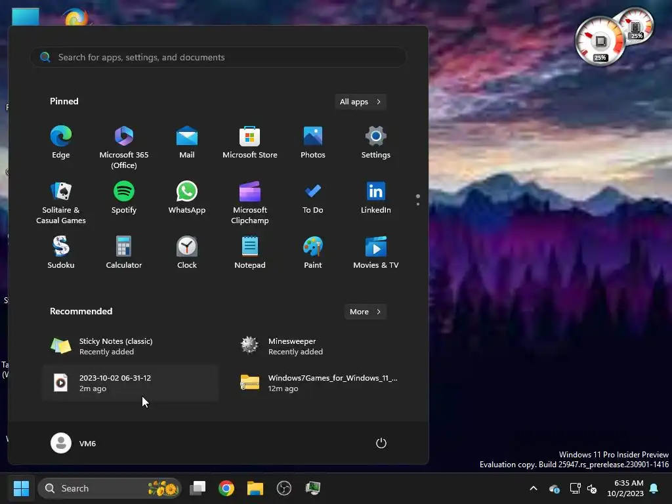Open Microsoft Store
The height and width of the screenshot is (504, 672).
point(250,143)
